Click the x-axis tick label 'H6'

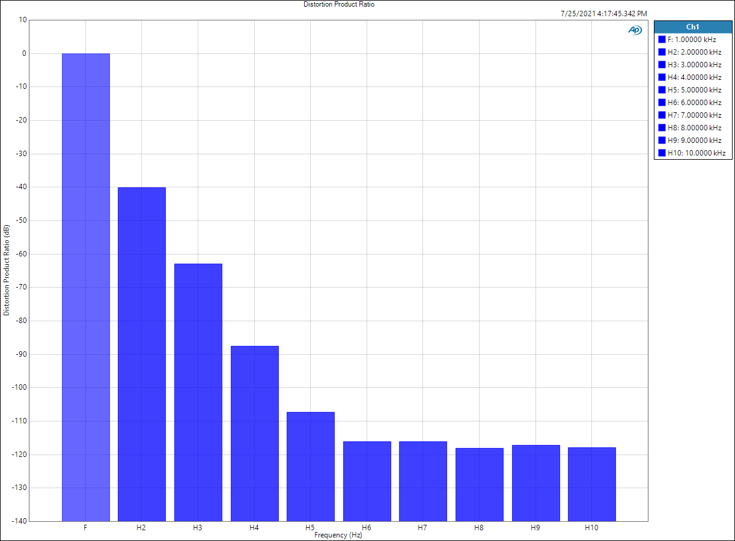(367, 528)
